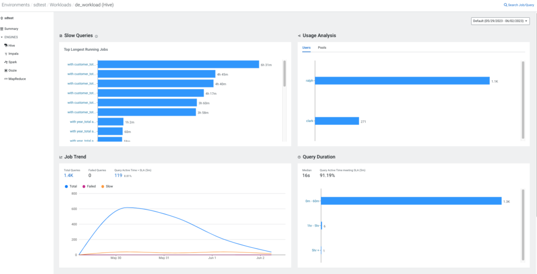This screenshot has height=274, width=537.
Task: Switch to the Pools tab
Action: (x=322, y=48)
